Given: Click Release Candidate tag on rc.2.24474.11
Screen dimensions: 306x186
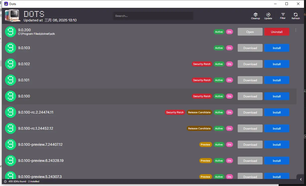Looking at the screenshot, I should 199,113.
